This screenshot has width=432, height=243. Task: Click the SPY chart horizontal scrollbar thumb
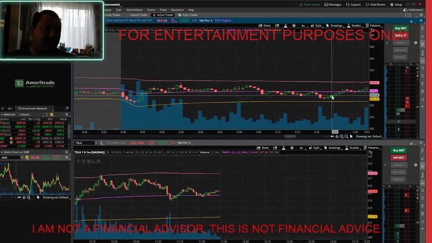pyautogui.click(x=290, y=136)
